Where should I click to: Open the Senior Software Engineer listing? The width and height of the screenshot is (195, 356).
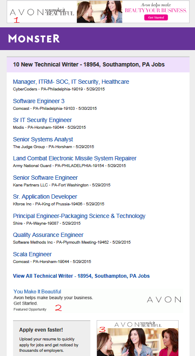45,178
